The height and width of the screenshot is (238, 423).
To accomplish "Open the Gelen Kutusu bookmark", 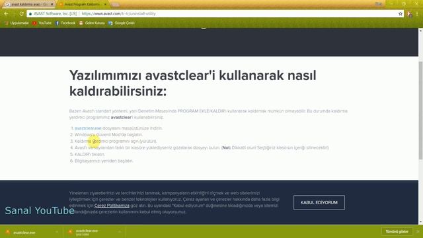I will click(92, 23).
